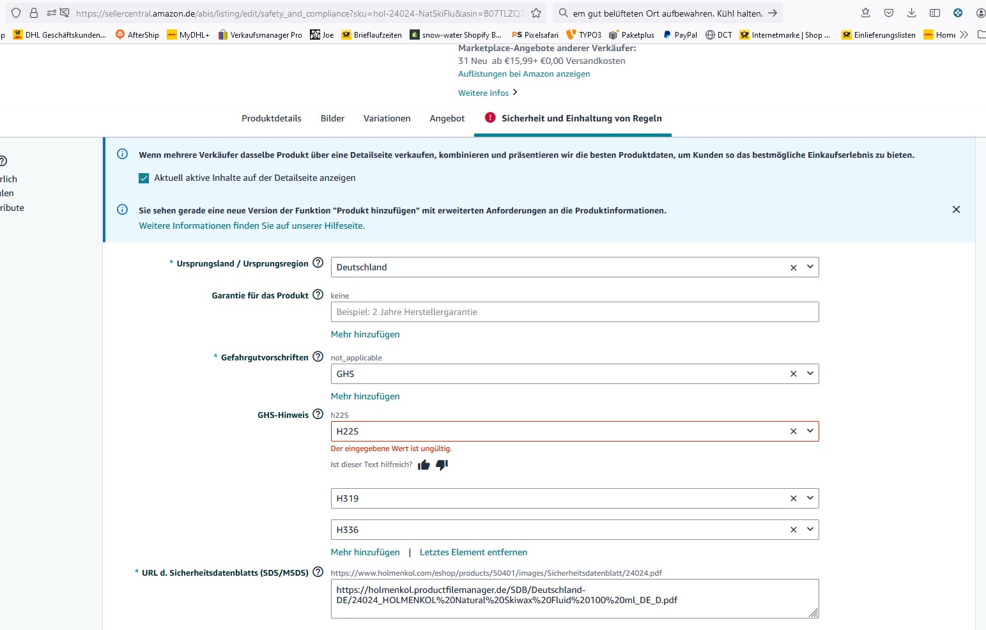Open Verkaufsmanager Pro bookmark
Viewport: 986px width, 630px height.
point(260,35)
